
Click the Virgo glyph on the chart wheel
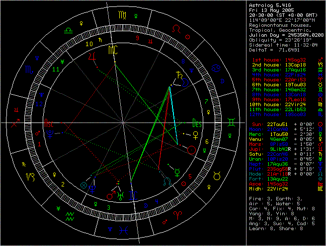point(122,15)
